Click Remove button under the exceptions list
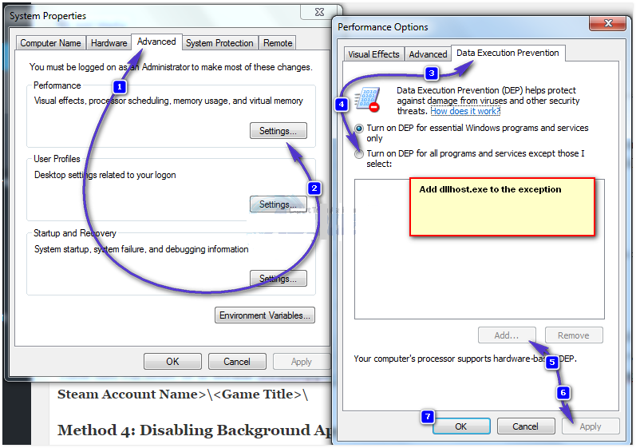This screenshot has width=636, height=448. [573, 335]
